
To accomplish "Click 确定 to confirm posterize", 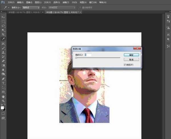I will point(131,55).
